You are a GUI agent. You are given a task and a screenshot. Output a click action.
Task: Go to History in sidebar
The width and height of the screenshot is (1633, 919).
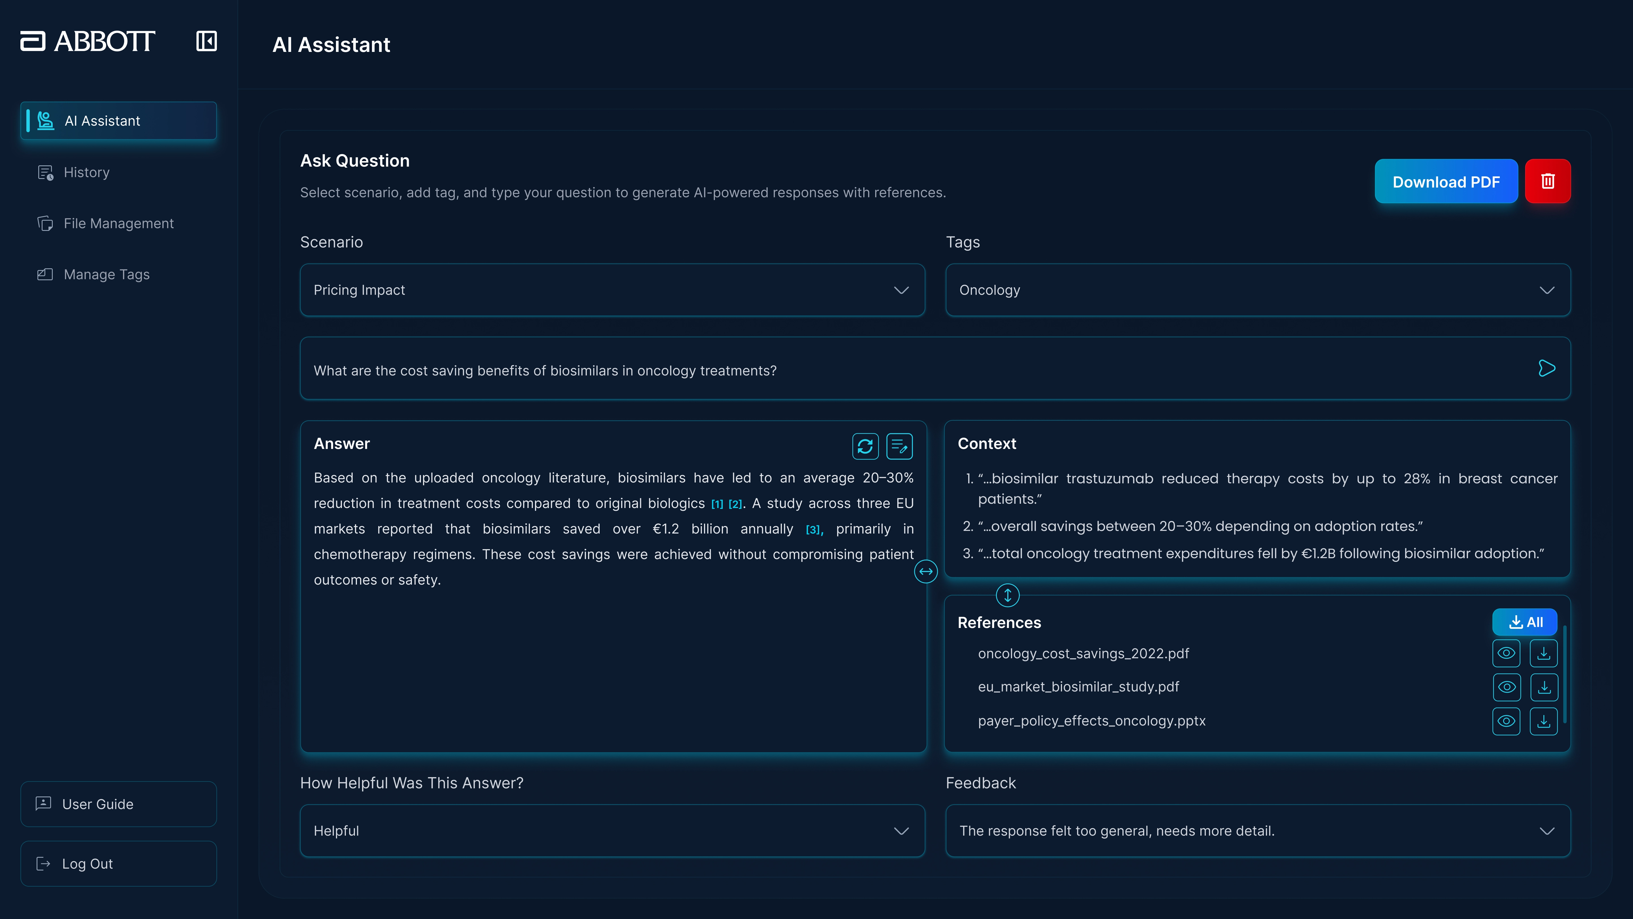tap(87, 172)
